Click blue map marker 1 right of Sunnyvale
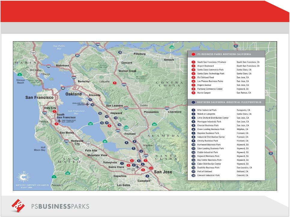The width and height of the screenshot is (290, 217). pyautogui.click(x=122, y=163)
